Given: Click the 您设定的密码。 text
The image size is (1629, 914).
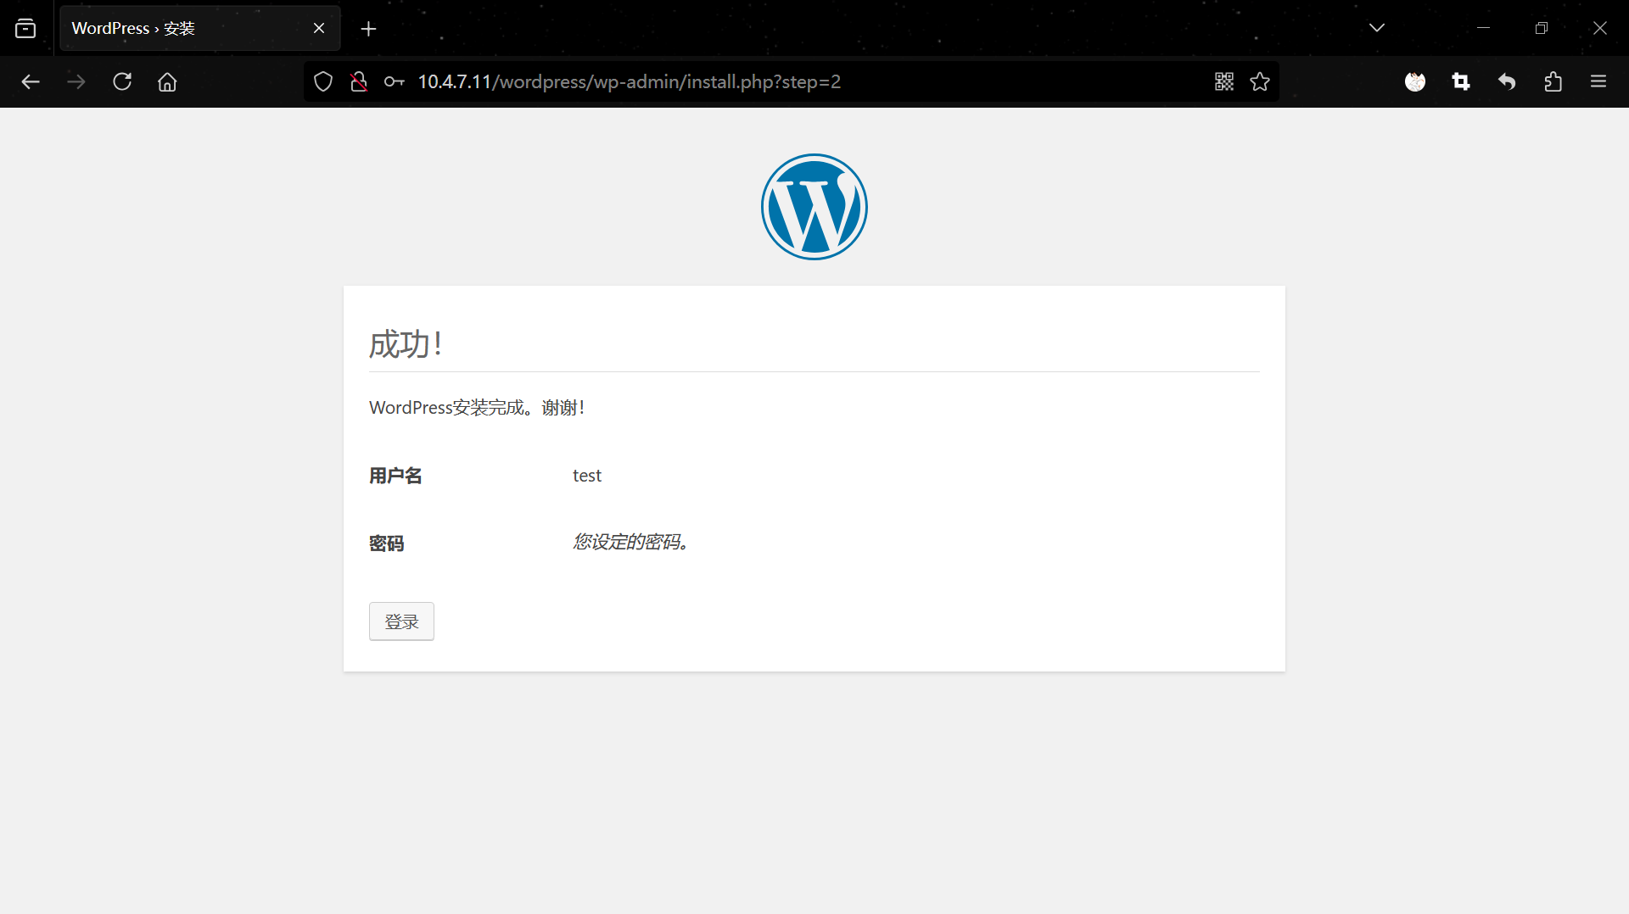Looking at the screenshot, I should (630, 542).
